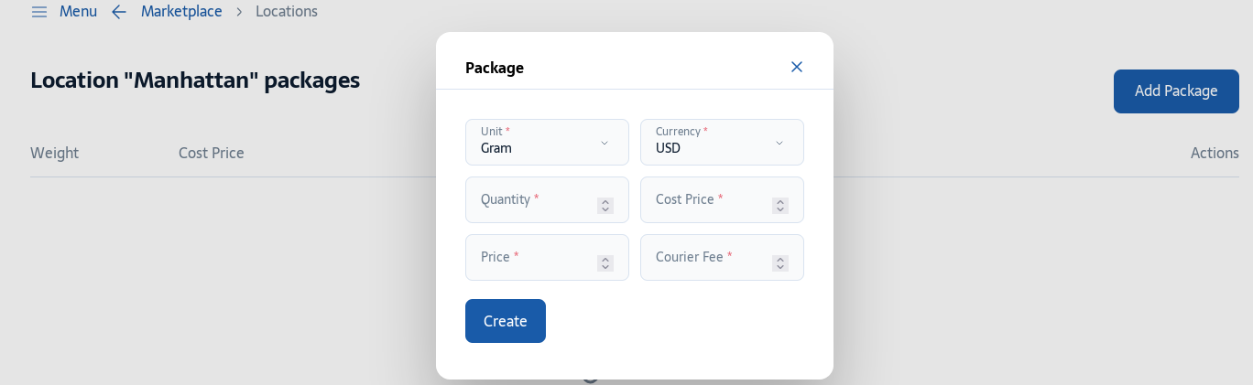Open the Currency dropdown showing USD
Screen dimensions: 1253x385
click(722, 142)
